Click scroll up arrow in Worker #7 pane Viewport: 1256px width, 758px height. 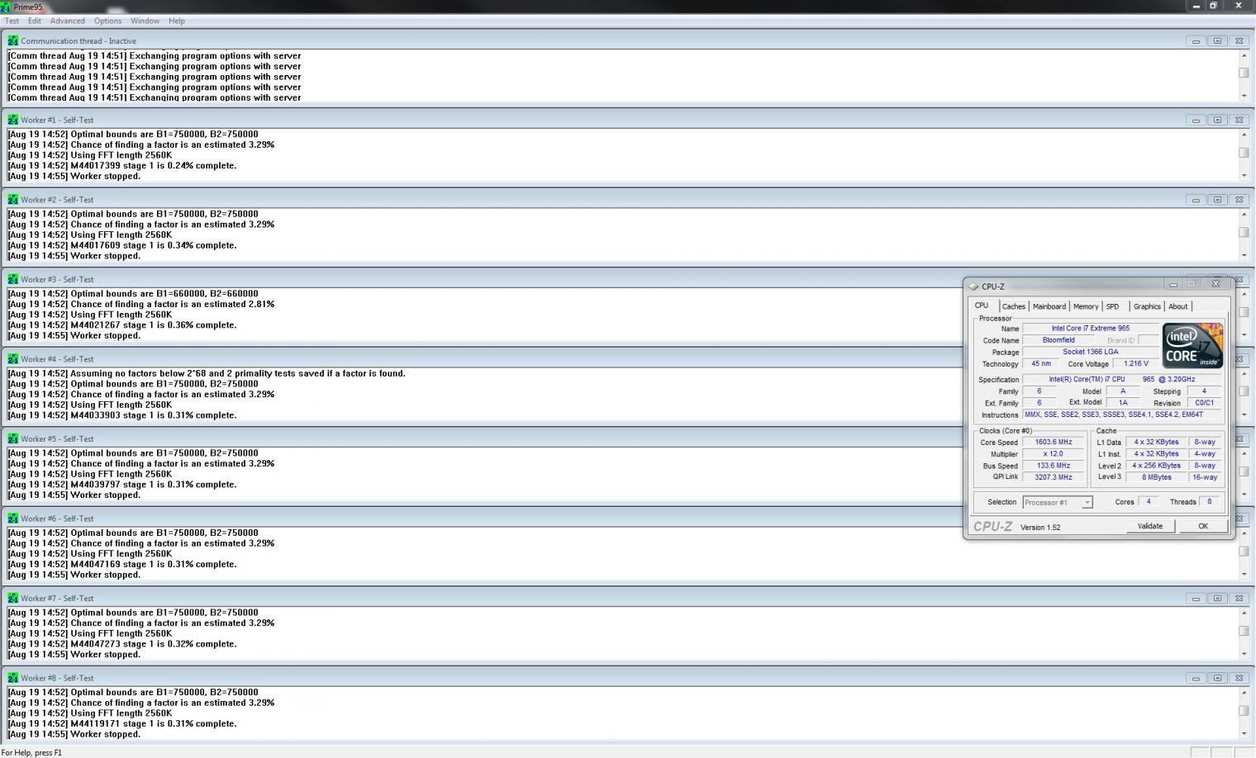(x=1244, y=613)
